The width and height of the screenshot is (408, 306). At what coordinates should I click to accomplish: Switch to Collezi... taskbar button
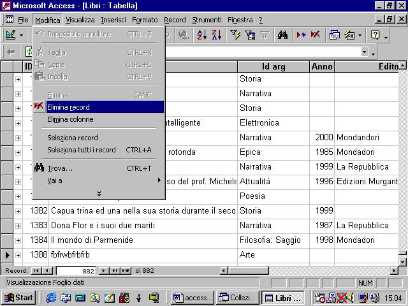(x=238, y=298)
